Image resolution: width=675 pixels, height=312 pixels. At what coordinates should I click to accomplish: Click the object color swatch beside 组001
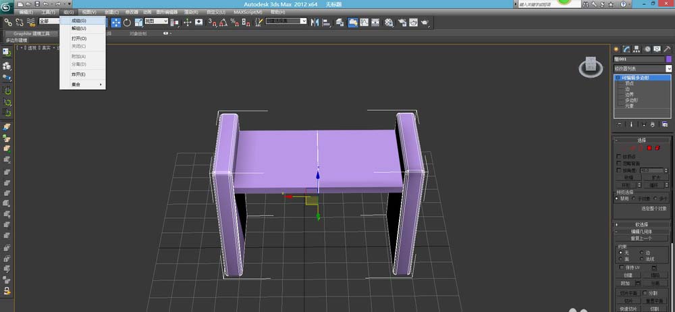(668, 59)
